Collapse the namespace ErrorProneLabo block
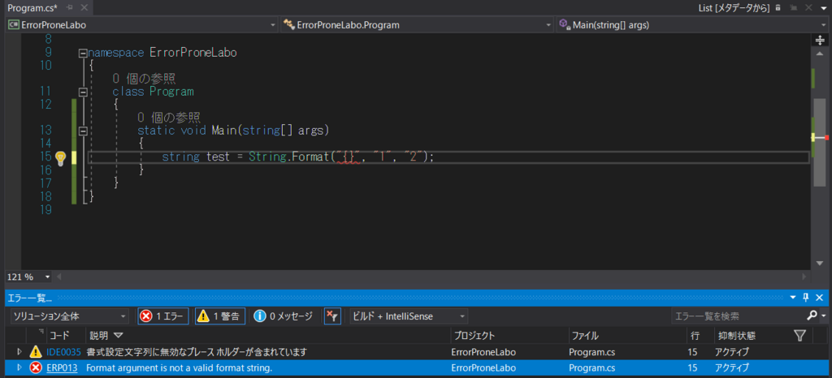Screen dimensions: 832x378 82,53
